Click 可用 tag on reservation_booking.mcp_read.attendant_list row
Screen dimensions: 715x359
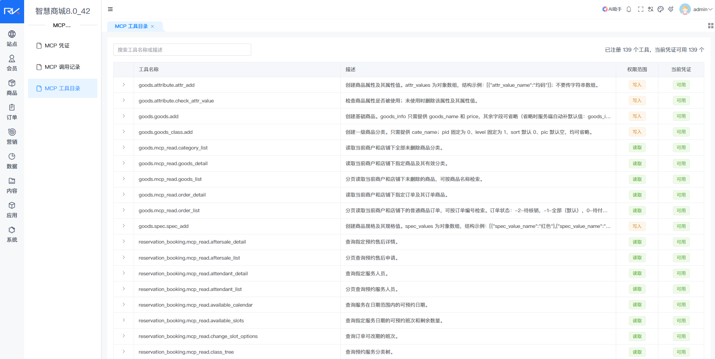[681, 289]
